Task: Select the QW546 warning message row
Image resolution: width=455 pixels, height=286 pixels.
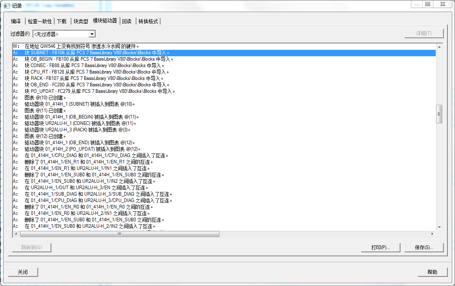Action: (x=120, y=46)
